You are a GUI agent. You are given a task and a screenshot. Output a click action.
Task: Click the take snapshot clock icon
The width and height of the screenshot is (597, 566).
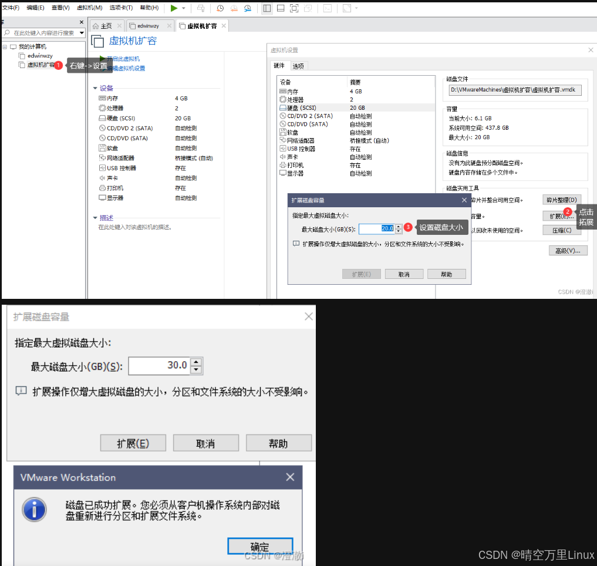pos(220,8)
